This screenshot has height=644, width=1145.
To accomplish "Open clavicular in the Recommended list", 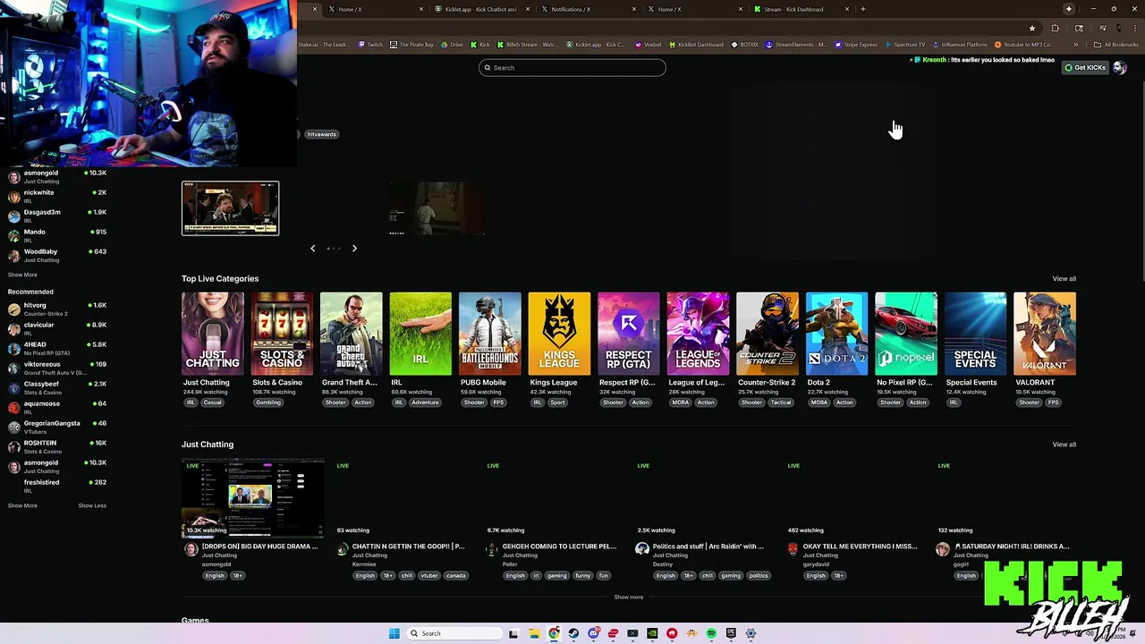I will 57,328.
